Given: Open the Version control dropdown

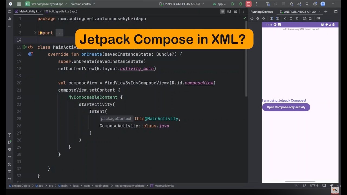Looking at the screenshot, I should [83, 4].
